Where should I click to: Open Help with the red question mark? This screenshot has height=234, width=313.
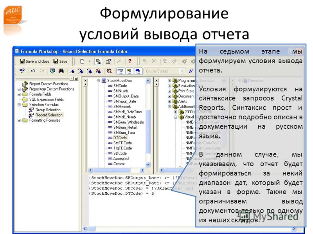tap(130, 61)
